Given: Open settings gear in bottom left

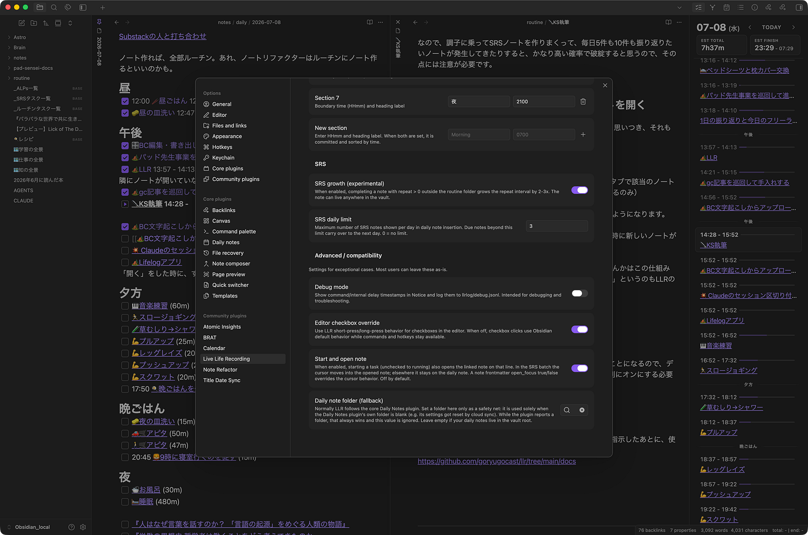Looking at the screenshot, I should pos(83,527).
